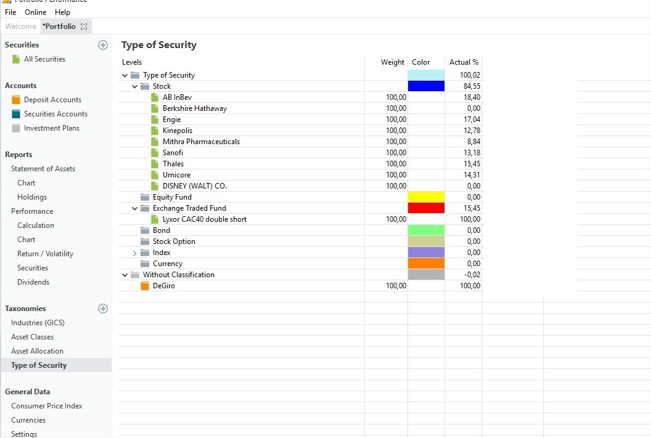Viewport: 651px width, 438px height.
Task: Collapse the Exchange Traded Fund chevron
Action: (134, 208)
